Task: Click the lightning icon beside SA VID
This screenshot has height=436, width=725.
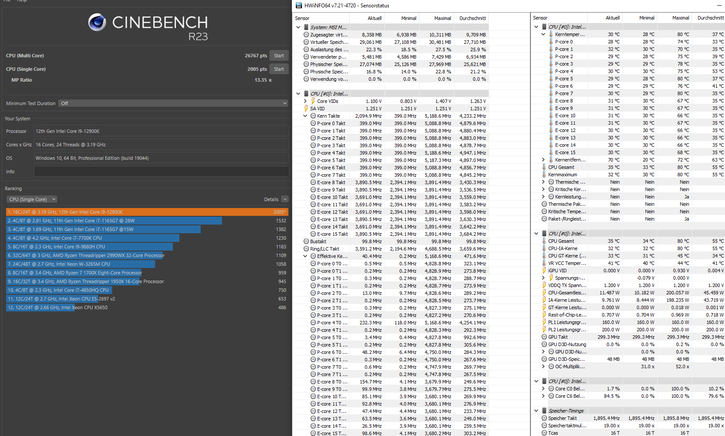Action: point(306,109)
